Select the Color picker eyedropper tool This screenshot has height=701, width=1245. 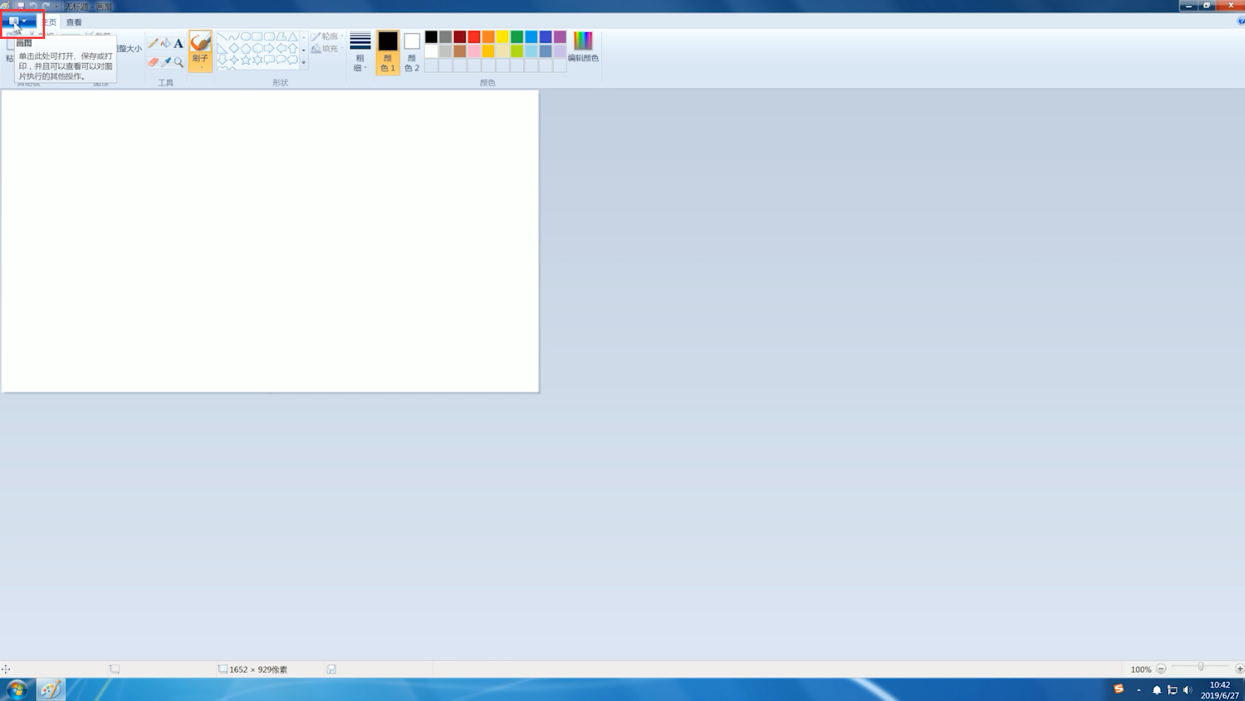[x=166, y=62]
